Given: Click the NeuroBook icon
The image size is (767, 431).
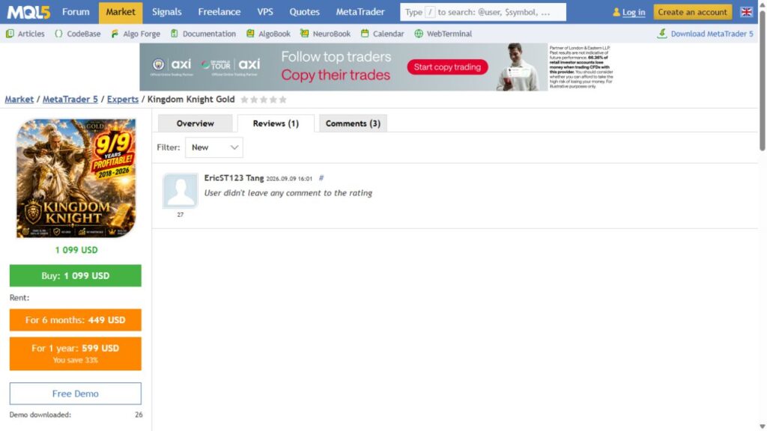Looking at the screenshot, I should (304, 34).
